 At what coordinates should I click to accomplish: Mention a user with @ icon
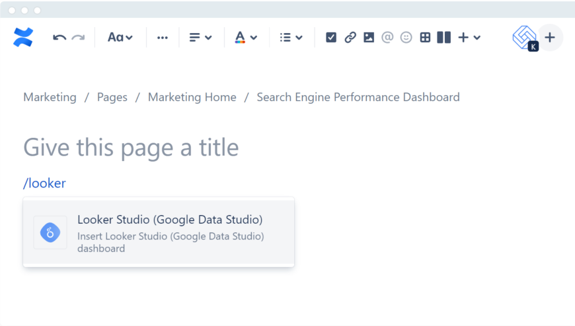(387, 38)
